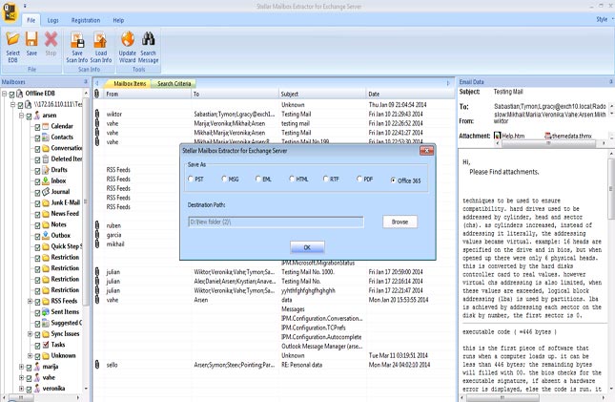Expand the Sync Issues folder node
The image size is (615, 402).
click(31, 334)
